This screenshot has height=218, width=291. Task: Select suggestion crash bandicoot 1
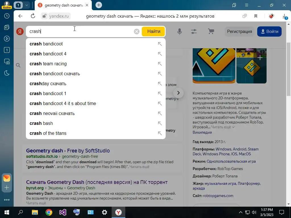pyautogui.click(x=95, y=94)
